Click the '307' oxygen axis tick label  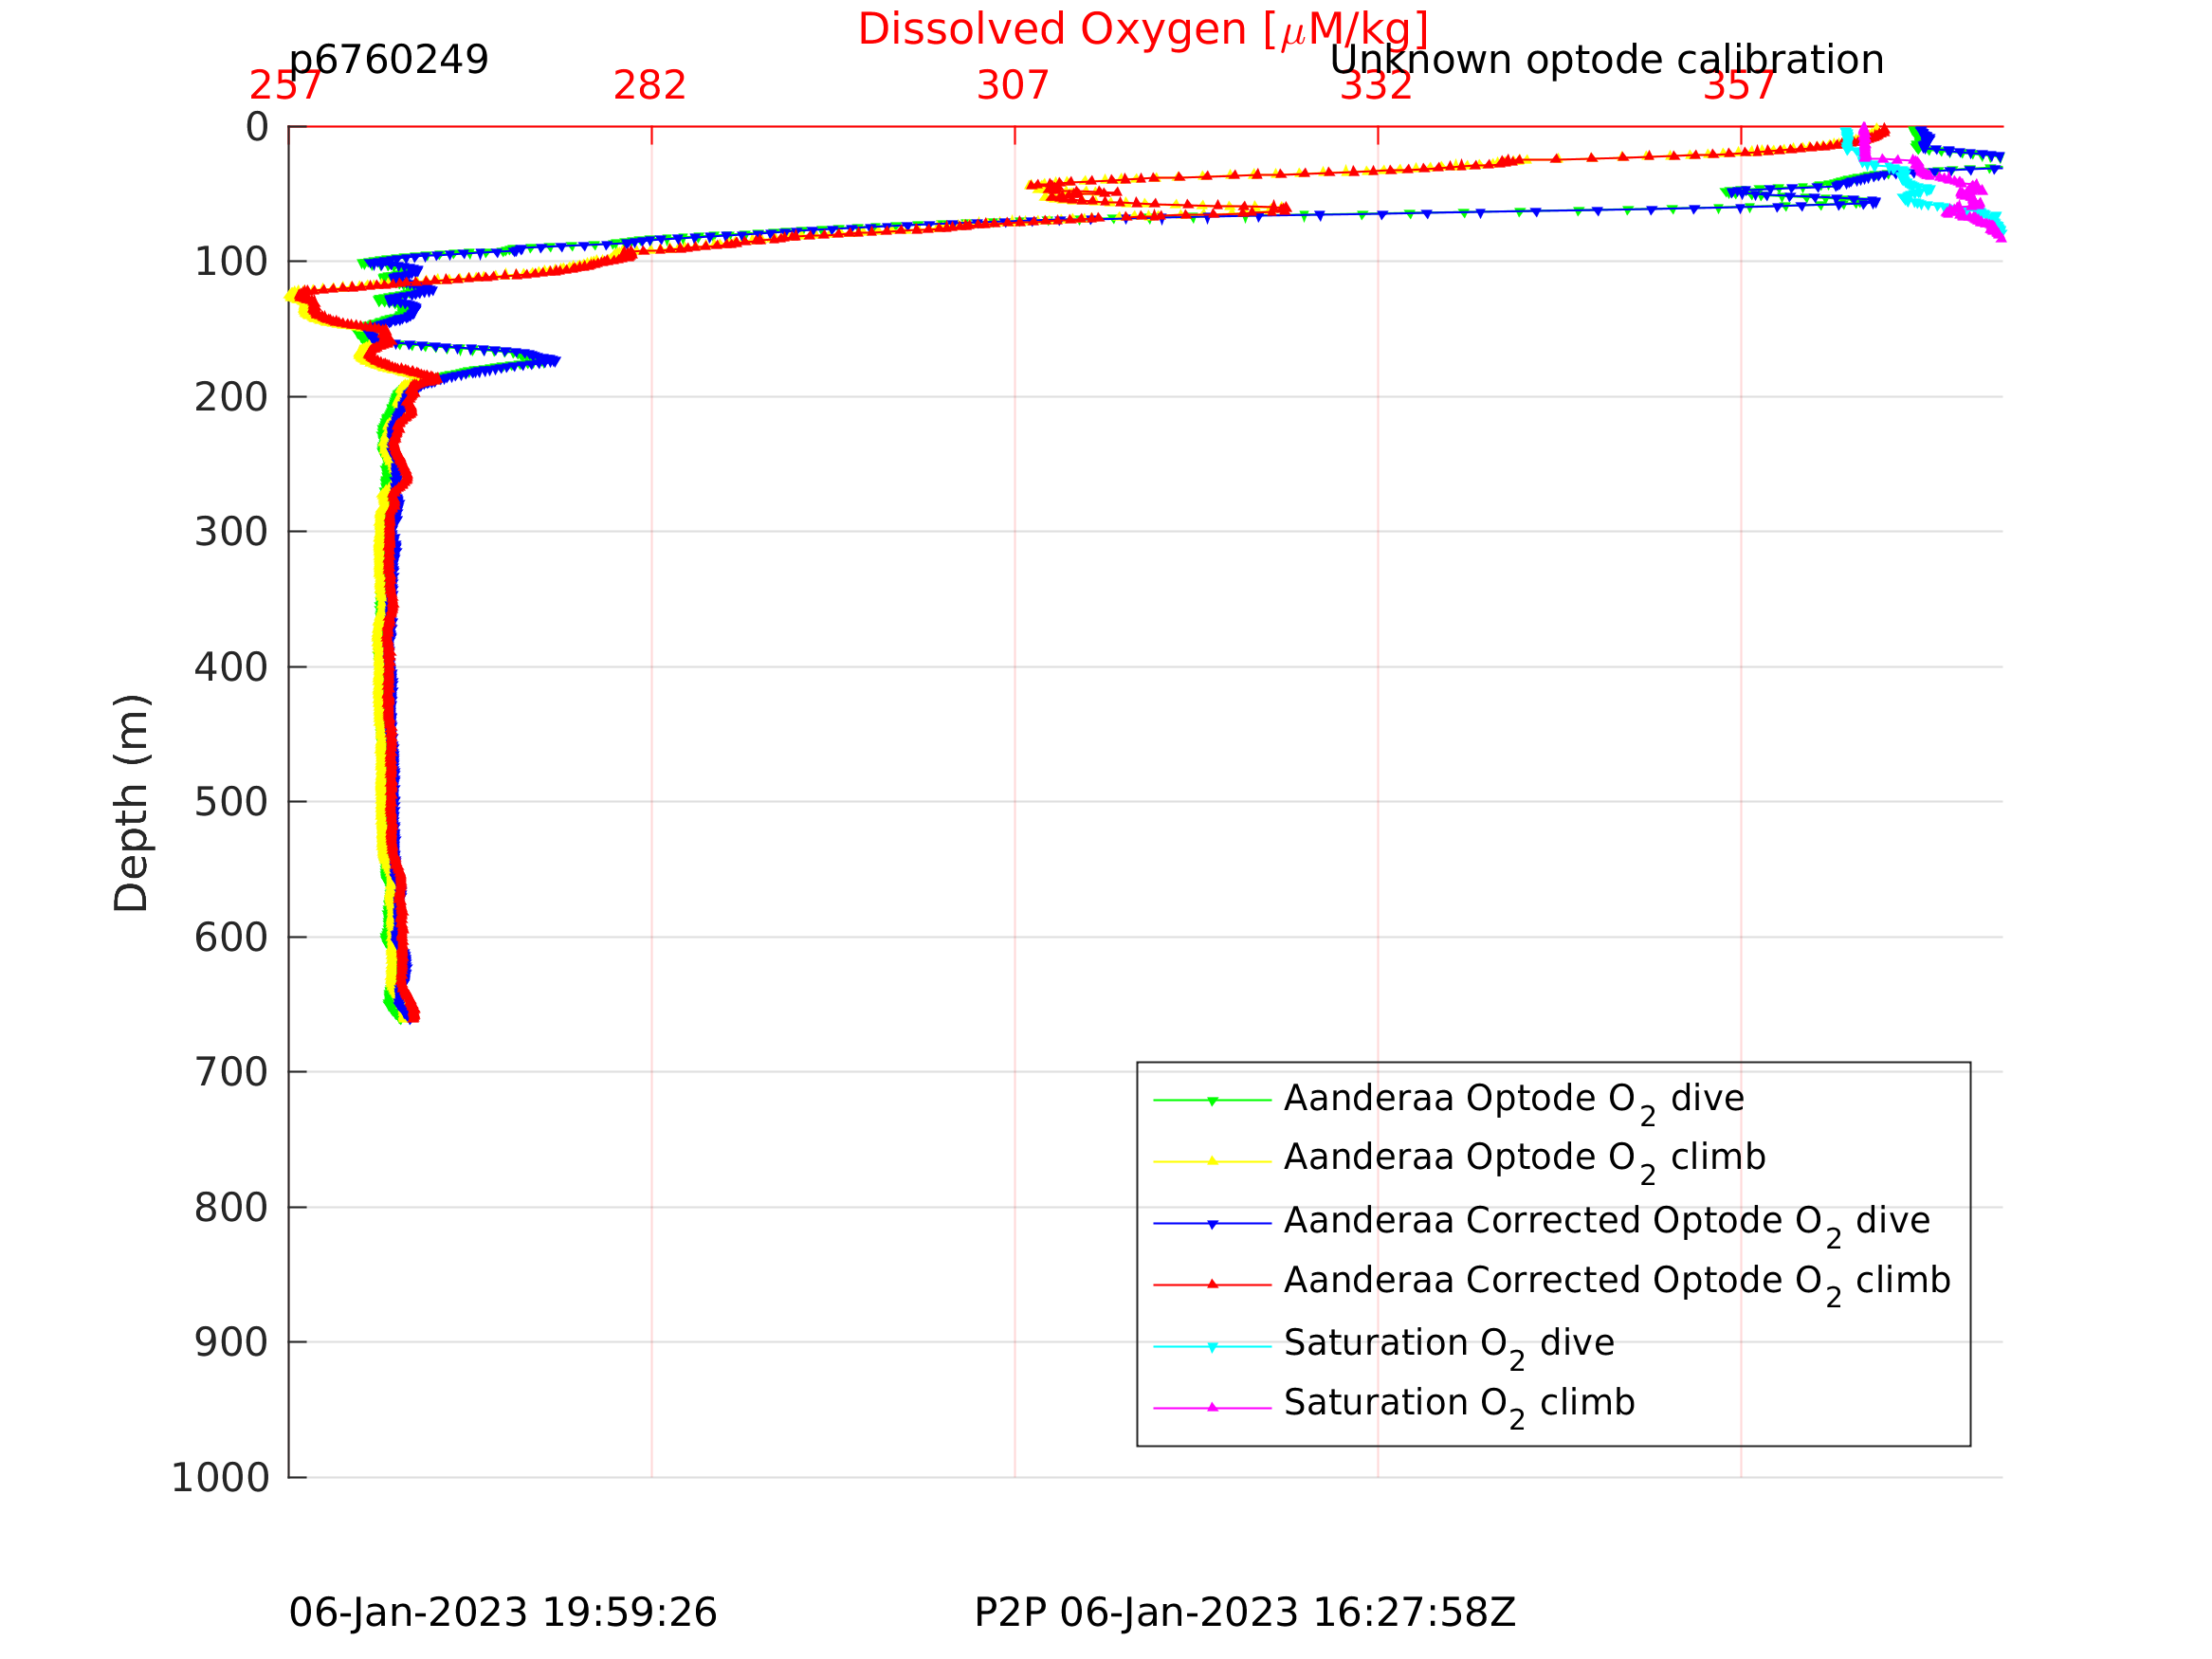[1013, 86]
